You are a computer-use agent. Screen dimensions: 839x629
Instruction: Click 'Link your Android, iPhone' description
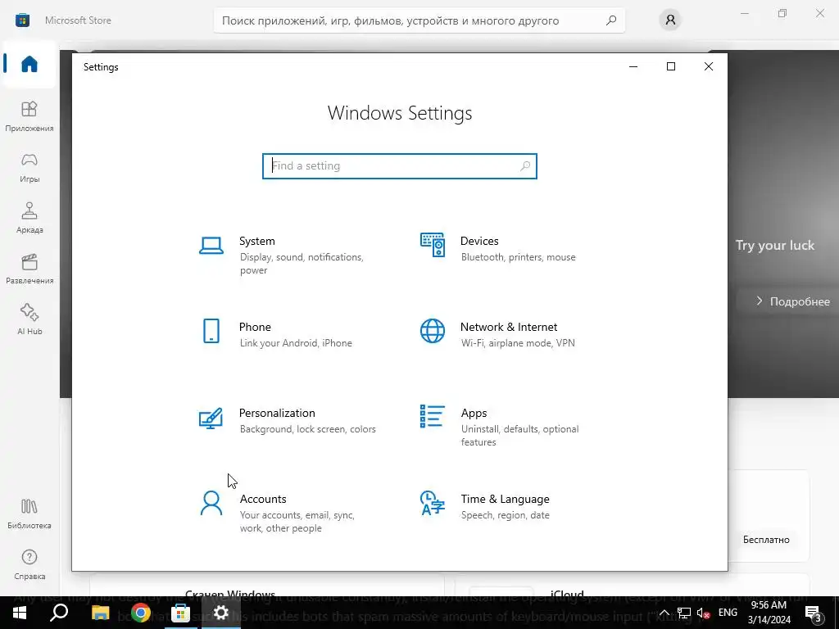click(296, 343)
